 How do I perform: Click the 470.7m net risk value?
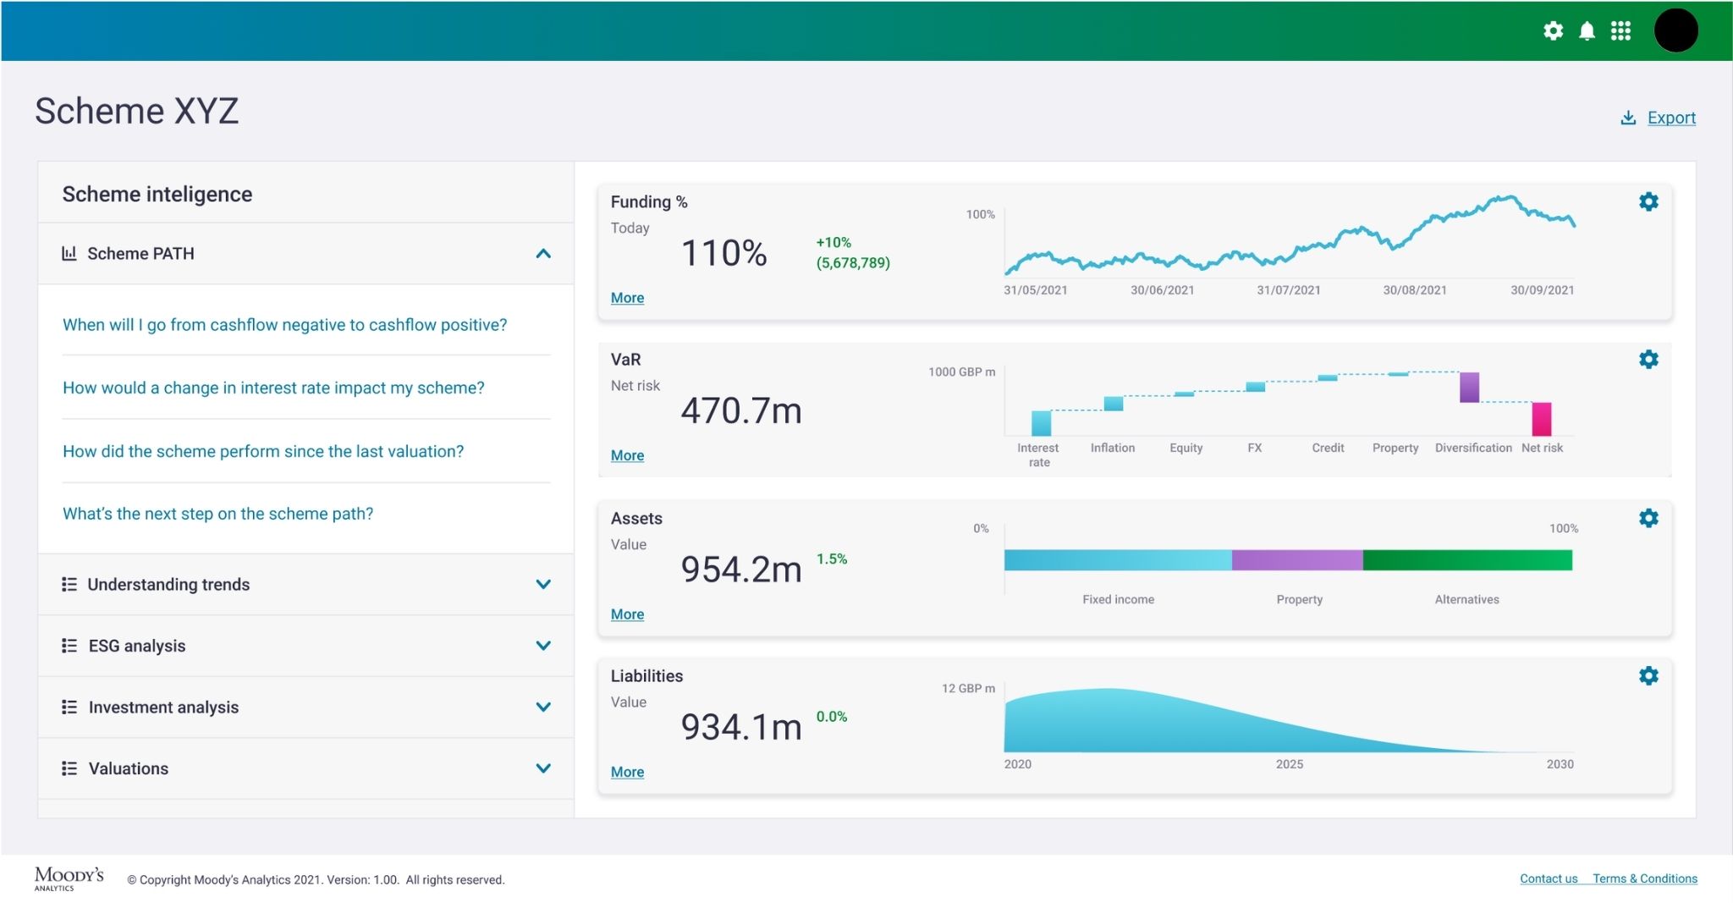(x=741, y=410)
